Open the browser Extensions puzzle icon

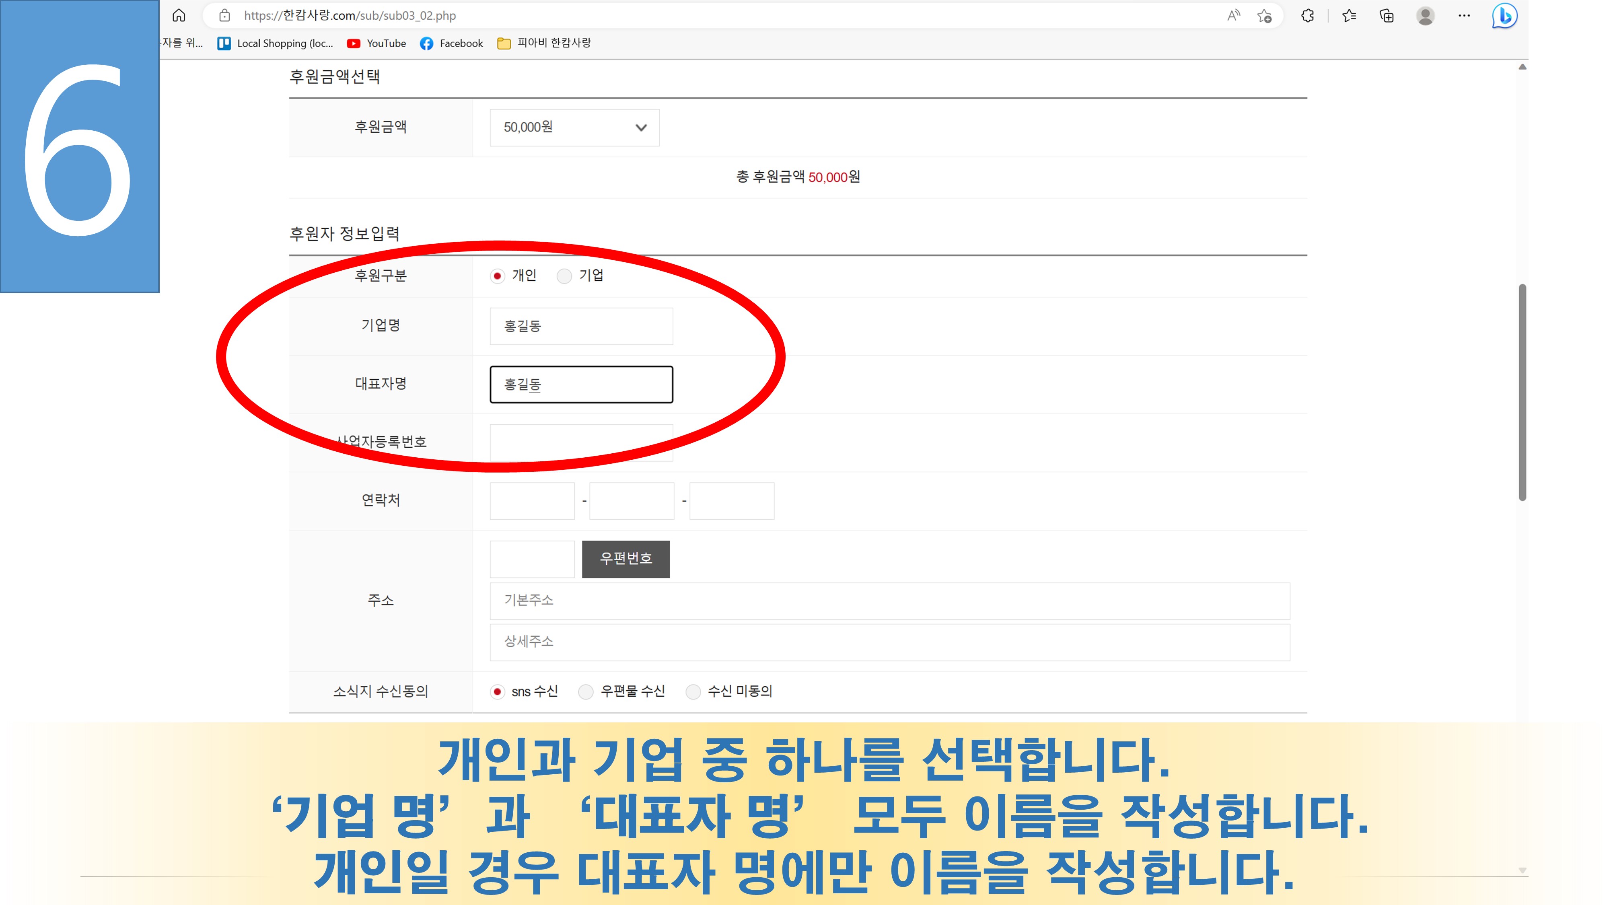click(x=1307, y=16)
